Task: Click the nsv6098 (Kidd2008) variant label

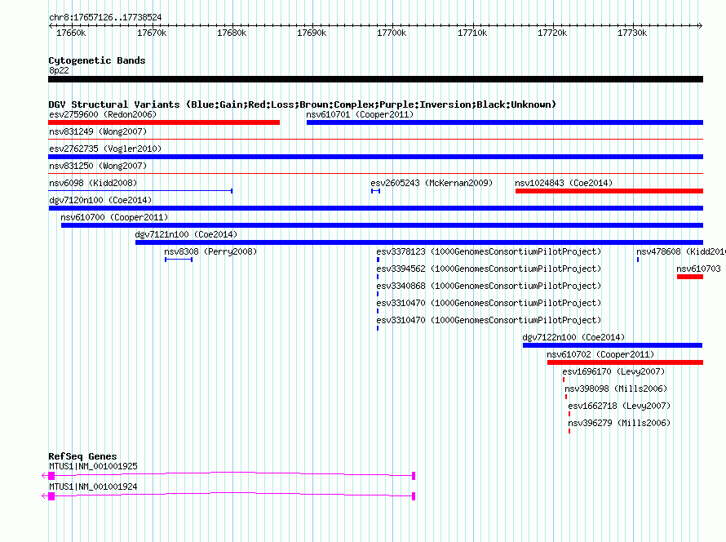Action: 93,183
